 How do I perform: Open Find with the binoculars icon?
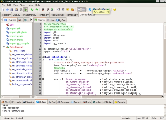pos(43,10)
